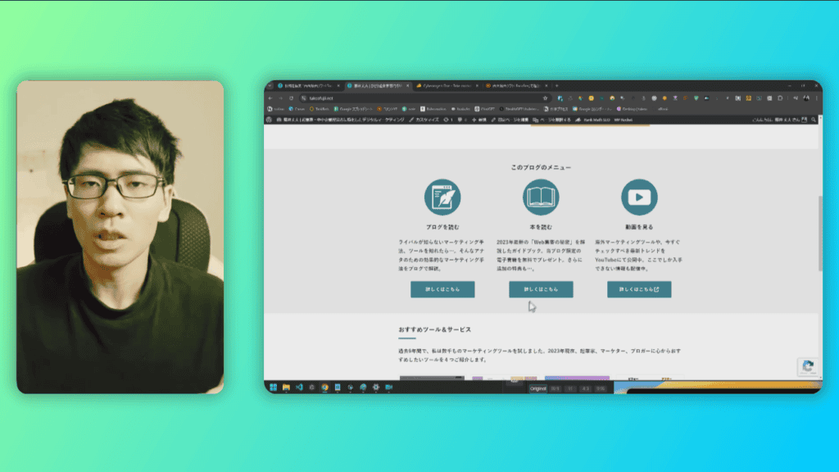
Task: Click the browser forward arrow
Action: pos(280,98)
